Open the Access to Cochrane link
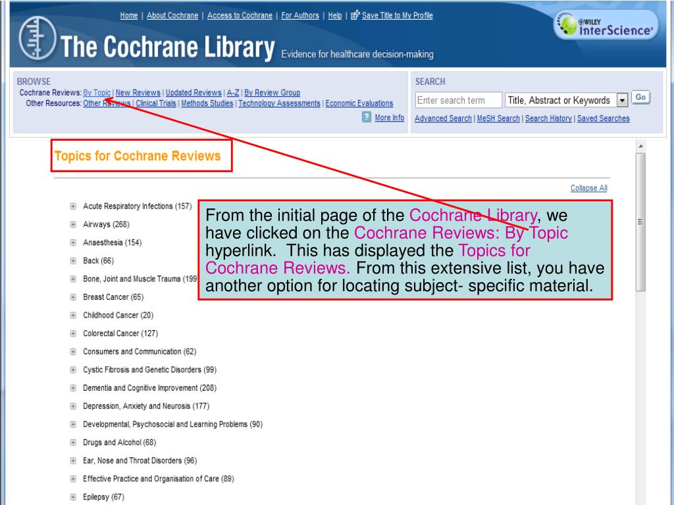Screen dimensions: 674x505 [x=240, y=16]
